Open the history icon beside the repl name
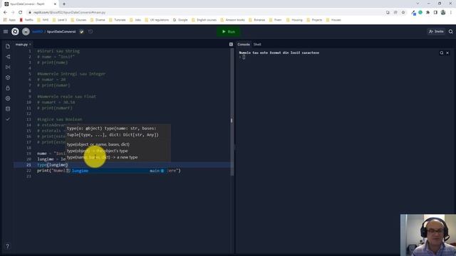 (x=90, y=31)
